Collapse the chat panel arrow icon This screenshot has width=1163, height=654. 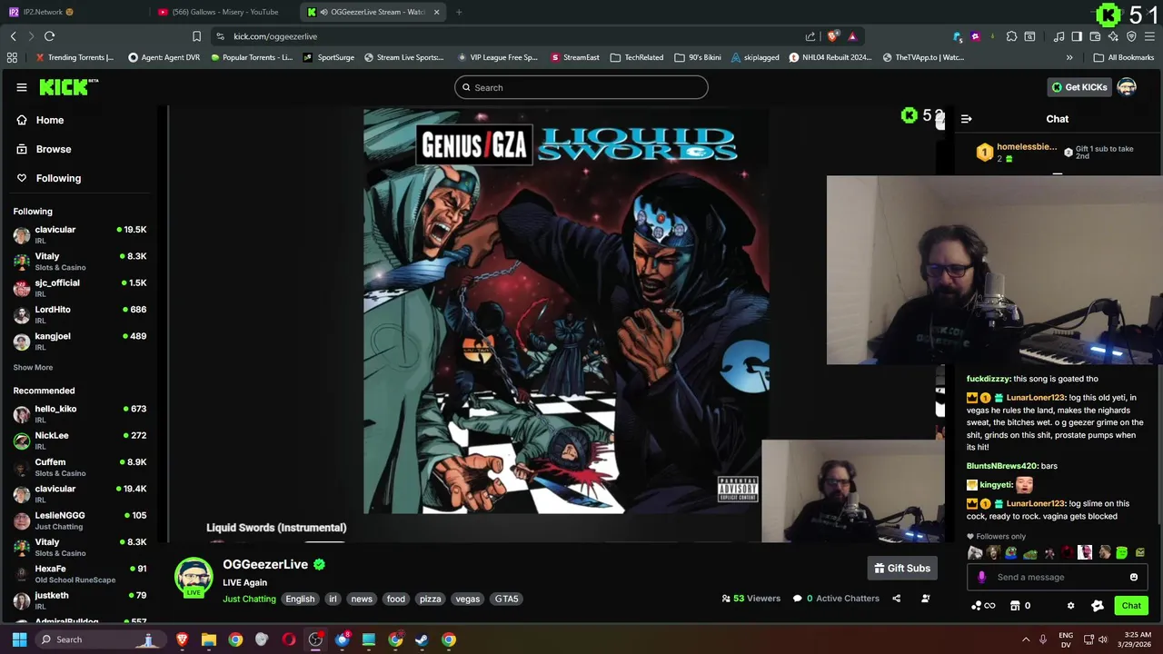966,119
